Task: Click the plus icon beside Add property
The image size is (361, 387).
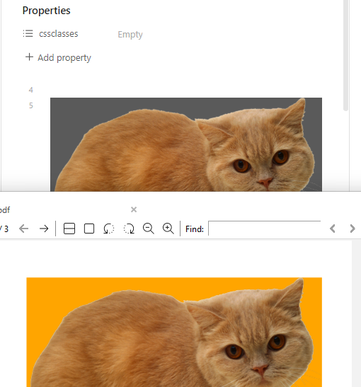Action: (x=29, y=57)
